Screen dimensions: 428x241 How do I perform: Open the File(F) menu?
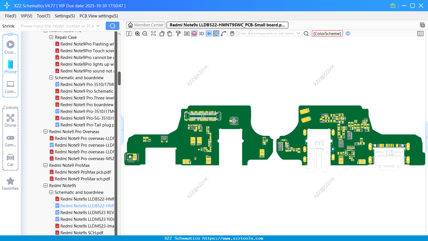coord(11,16)
